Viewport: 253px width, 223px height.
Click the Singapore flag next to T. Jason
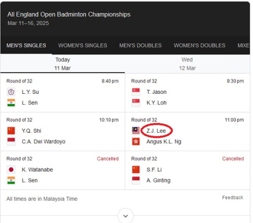[x=136, y=92]
